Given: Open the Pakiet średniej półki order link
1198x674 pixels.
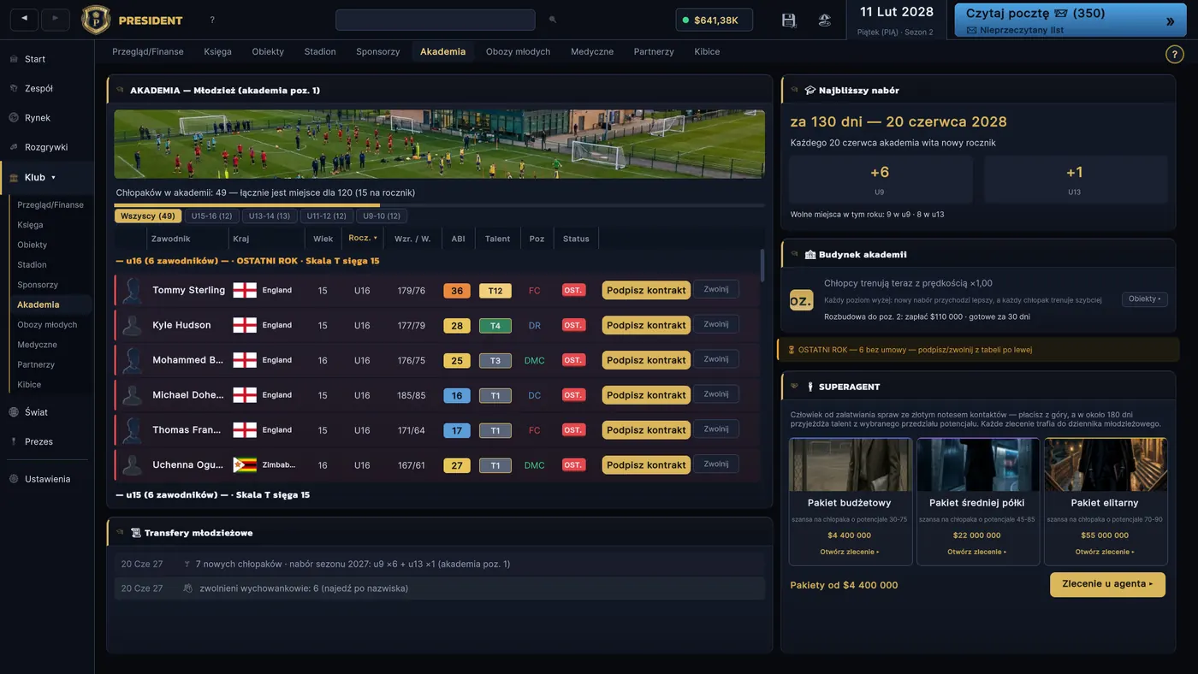Looking at the screenshot, I should tap(977, 552).
